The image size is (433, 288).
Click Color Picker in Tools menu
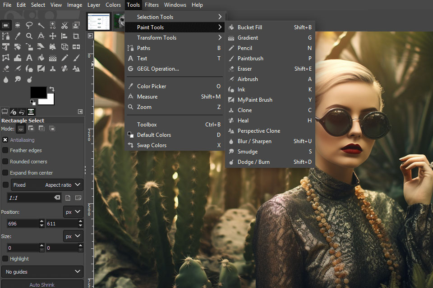click(152, 86)
